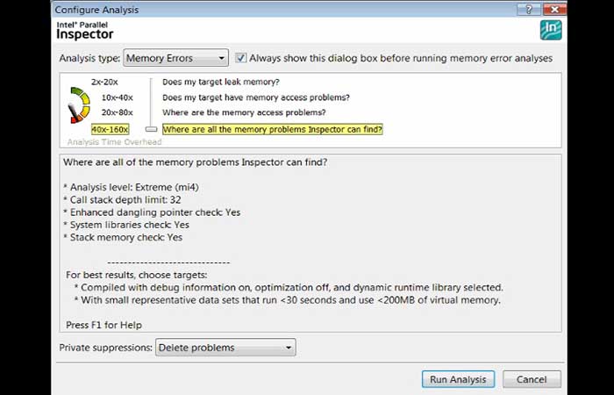Click the analysis level slider handle
This screenshot has width=614, height=395.
click(x=151, y=129)
